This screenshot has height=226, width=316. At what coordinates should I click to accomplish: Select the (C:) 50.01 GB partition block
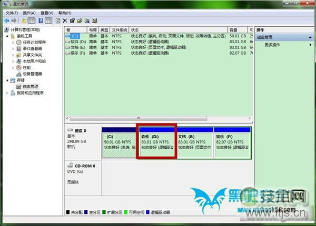coord(119,142)
